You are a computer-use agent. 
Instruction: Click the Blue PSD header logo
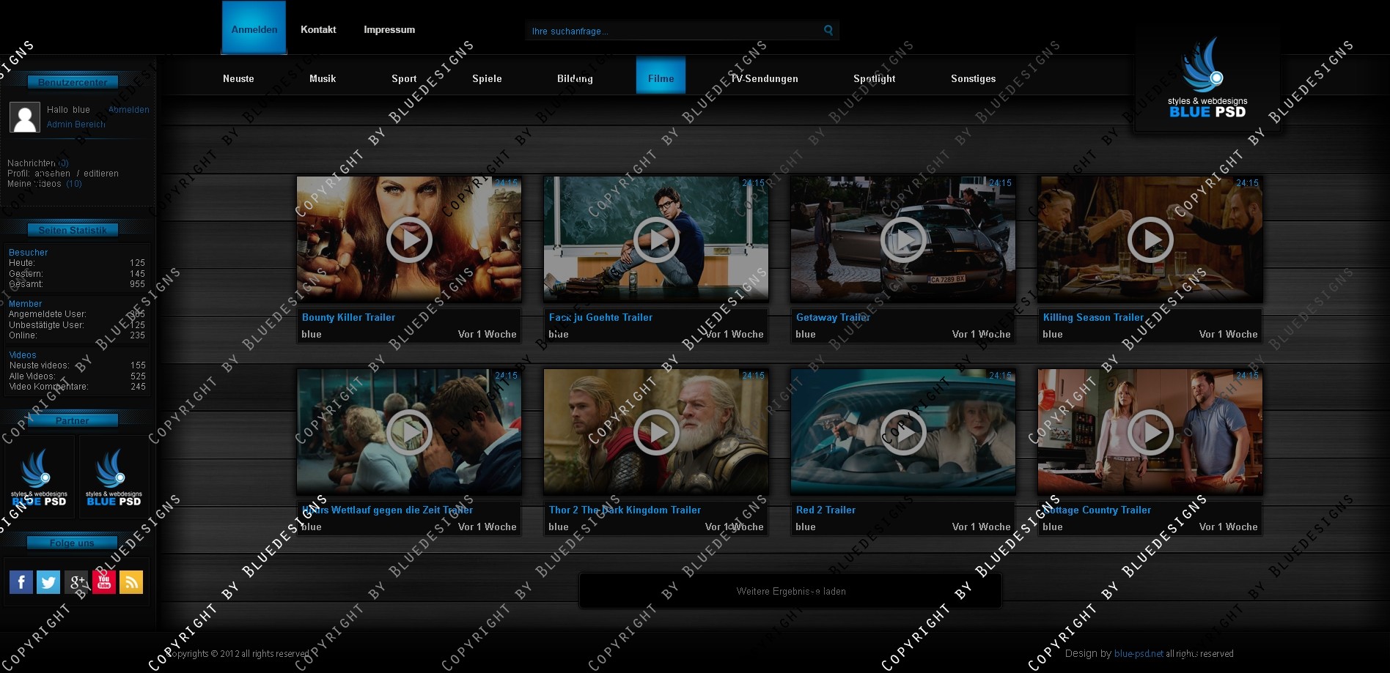(1207, 78)
